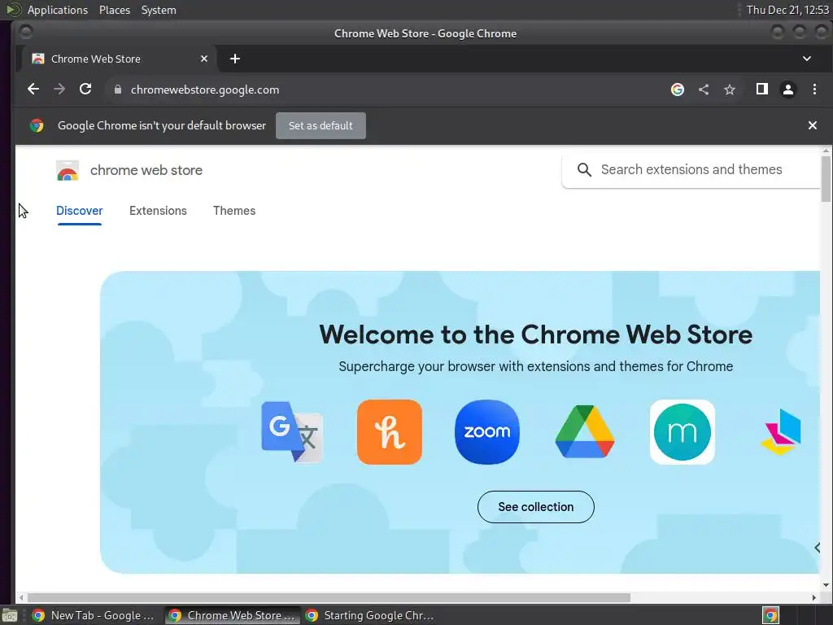
Task: Open the profile avatar icon
Action: pos(787,90)
